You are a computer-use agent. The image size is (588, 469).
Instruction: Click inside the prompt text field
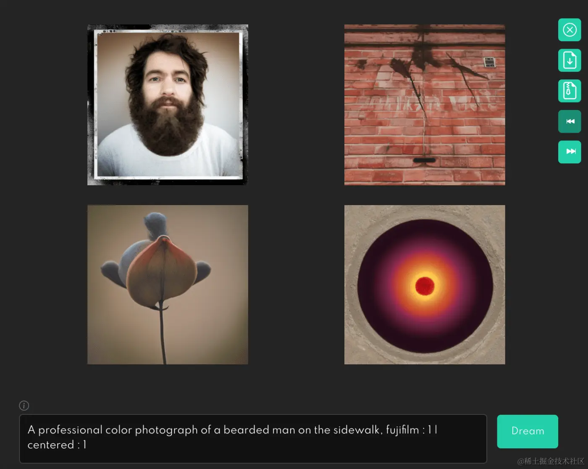[x=253, y=439]
